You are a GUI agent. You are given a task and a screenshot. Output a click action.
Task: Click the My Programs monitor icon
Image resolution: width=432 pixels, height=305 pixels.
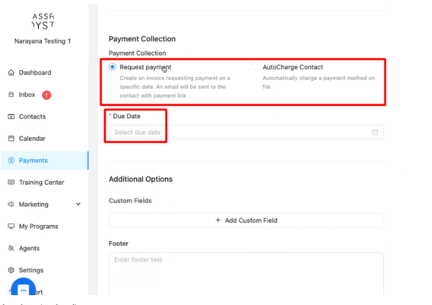click(11, 226)
